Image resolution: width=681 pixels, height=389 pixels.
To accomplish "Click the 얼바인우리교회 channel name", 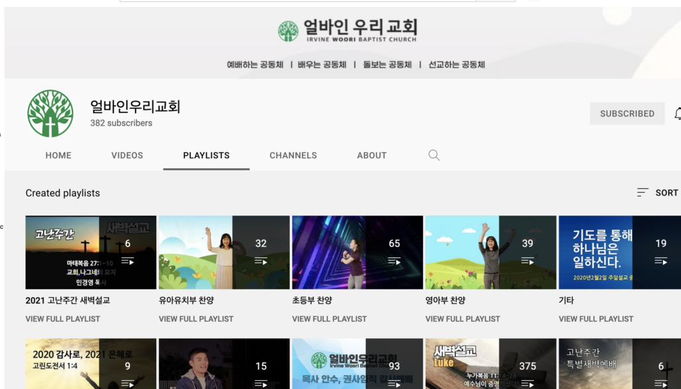I will pyautogui.click(x=135, y=106).
